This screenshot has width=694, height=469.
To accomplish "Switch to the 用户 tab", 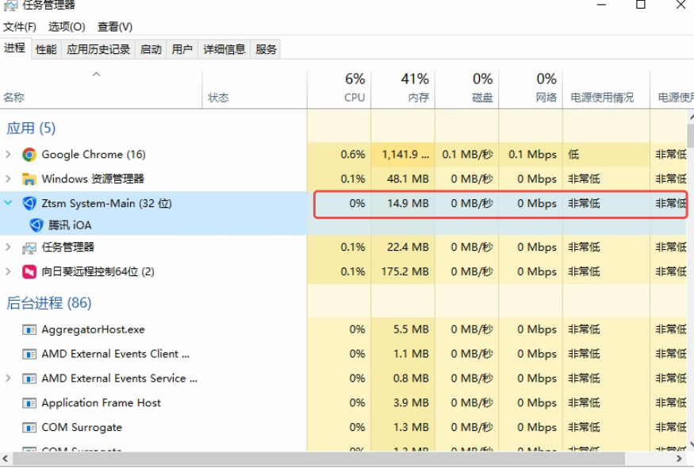I will pos(182,49).
